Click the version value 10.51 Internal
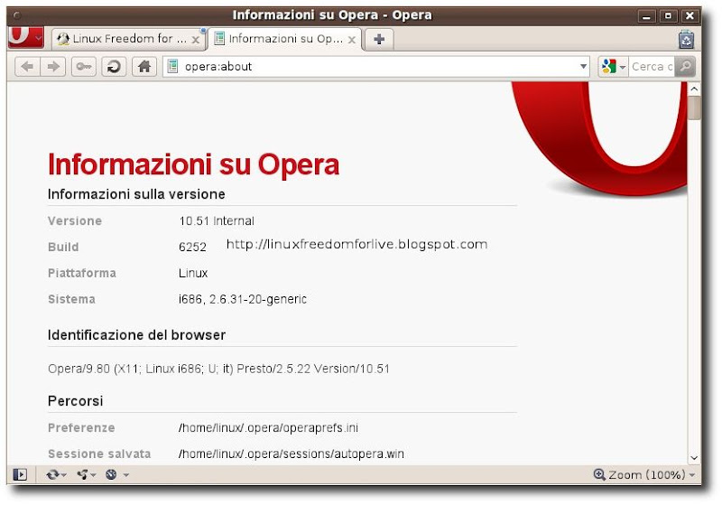 click(x=217, y=220)
